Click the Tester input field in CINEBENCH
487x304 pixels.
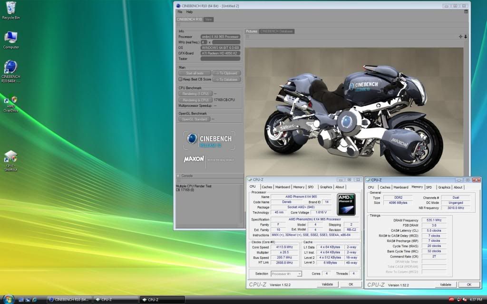(220, 59)
